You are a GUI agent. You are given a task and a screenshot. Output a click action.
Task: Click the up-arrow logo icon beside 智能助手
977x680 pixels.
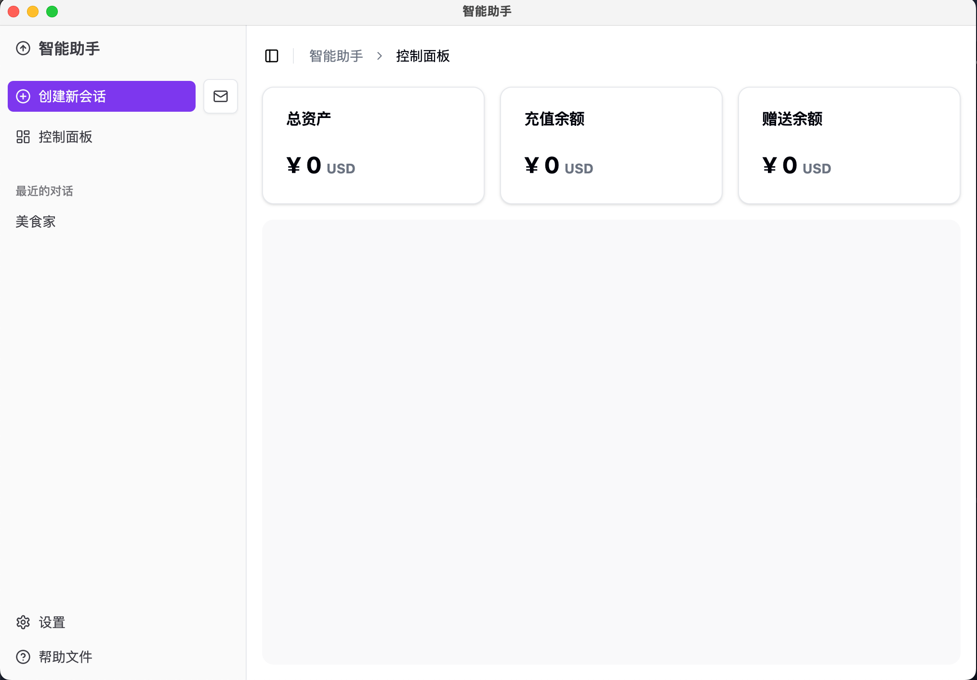pos(23,48)
